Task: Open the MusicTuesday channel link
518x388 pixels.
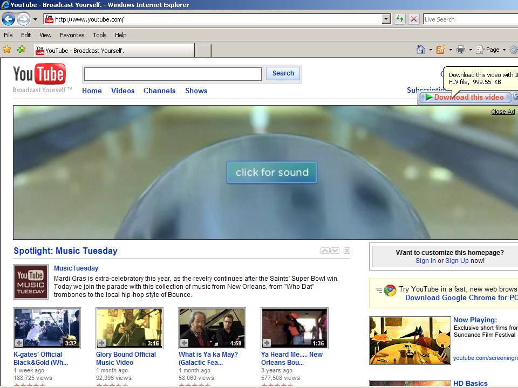Action: point(76,268)
